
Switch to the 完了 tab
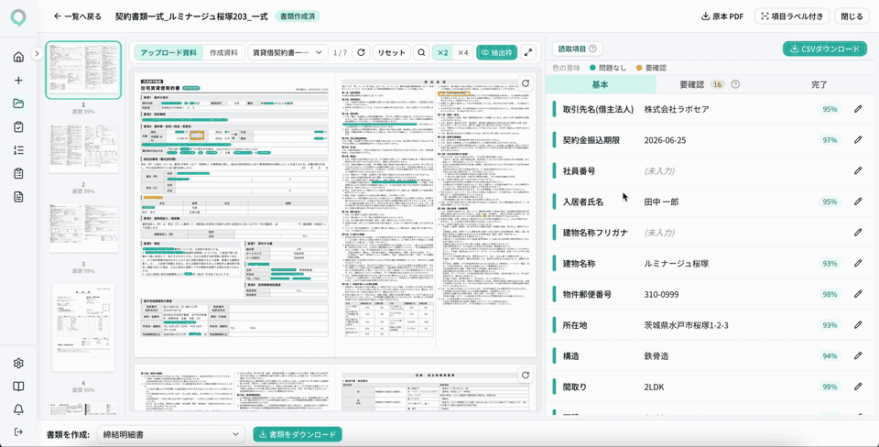[x=819, y=84]
